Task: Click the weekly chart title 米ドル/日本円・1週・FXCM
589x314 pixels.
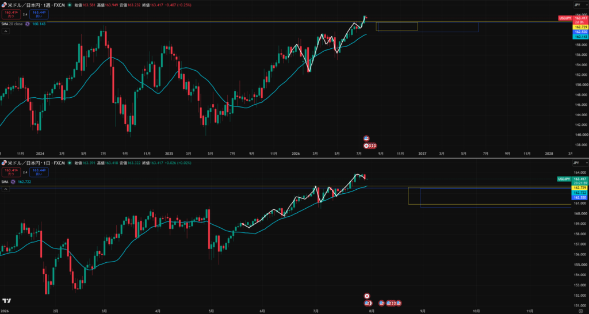Action: 37,6
